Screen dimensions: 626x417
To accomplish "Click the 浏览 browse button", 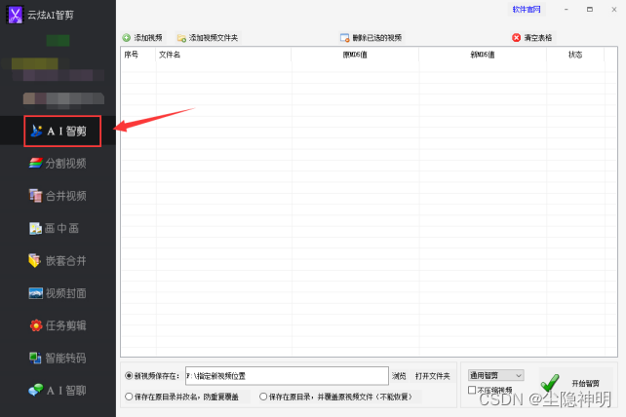I will (399, 376).
